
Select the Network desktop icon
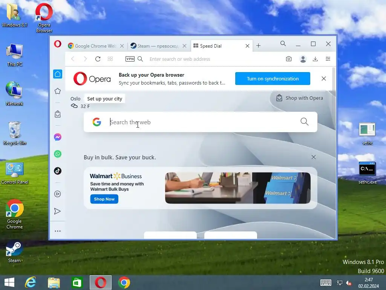(x=15, y=94)
